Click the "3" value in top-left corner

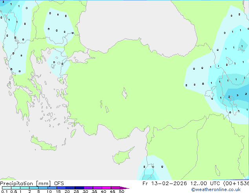tap(3, 2)
